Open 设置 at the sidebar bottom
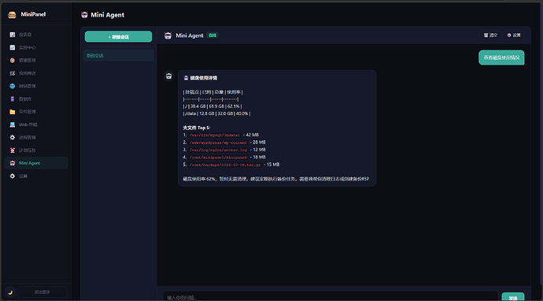Screen dimensions: 543x301 [36, 176]
